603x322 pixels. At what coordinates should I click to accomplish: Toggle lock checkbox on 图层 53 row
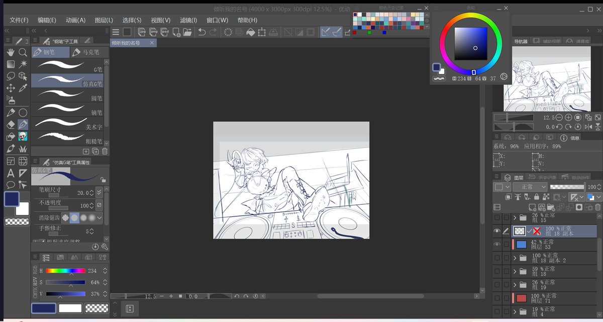506,245
